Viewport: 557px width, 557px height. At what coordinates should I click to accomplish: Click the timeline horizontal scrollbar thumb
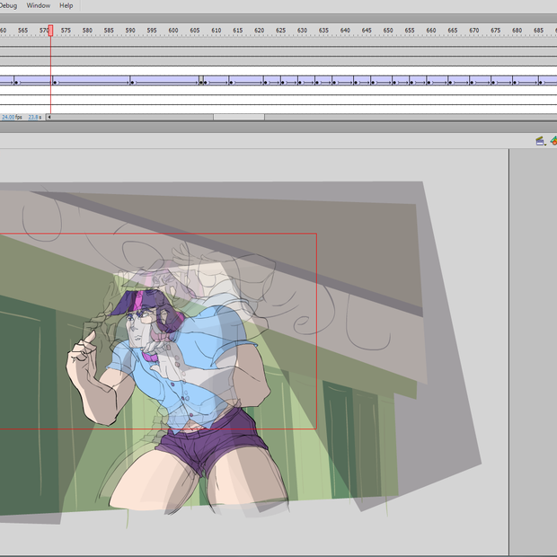pos(238,117)
